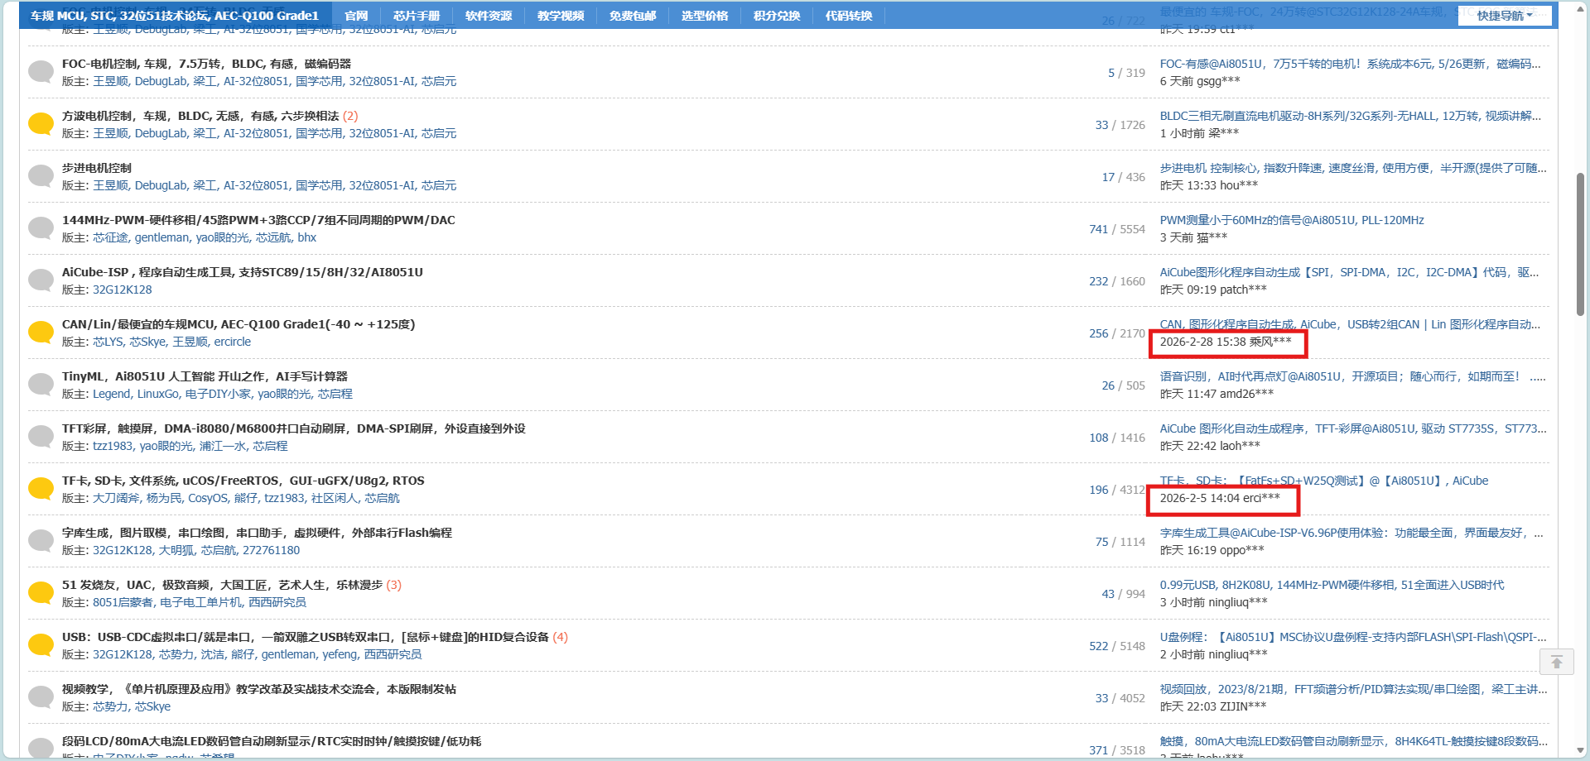
Task: Open the 积分兑换 menu item
Action: coord(775,15)
